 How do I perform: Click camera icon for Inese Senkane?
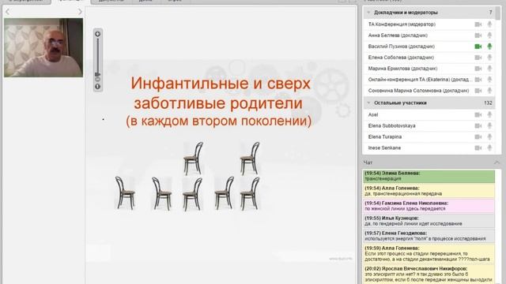(478, 148)
